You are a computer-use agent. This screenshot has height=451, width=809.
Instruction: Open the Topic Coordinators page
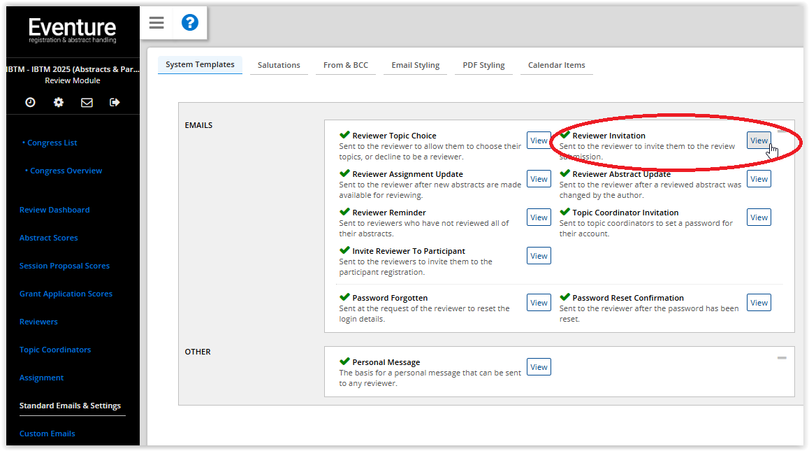coord(55,350)
